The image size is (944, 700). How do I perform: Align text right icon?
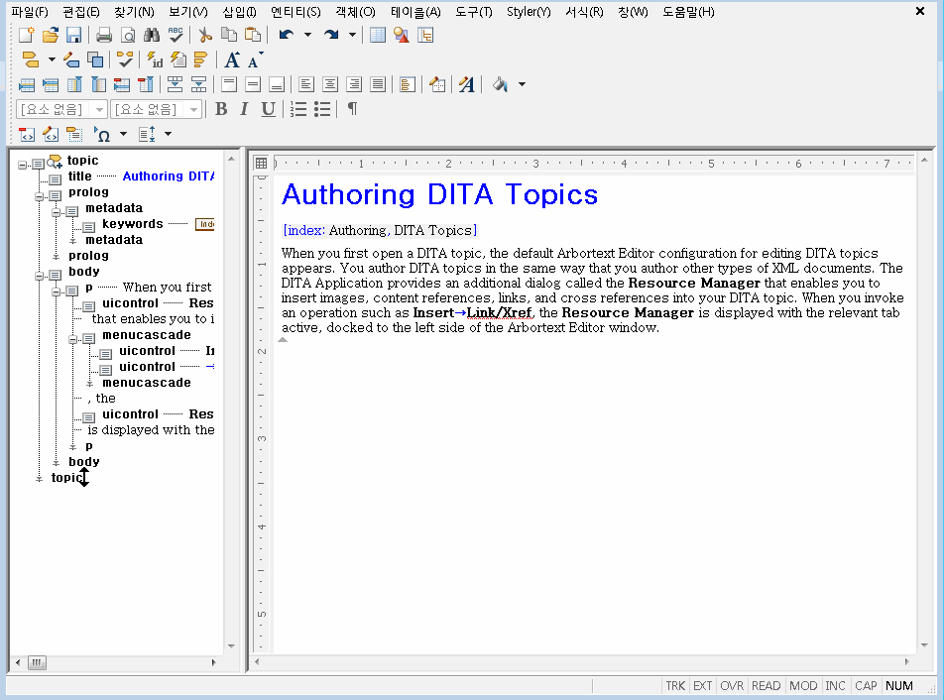[x=354, y=84]
